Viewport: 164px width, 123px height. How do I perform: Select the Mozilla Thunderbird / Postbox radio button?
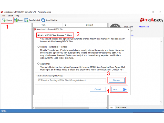tap(39, 47)
